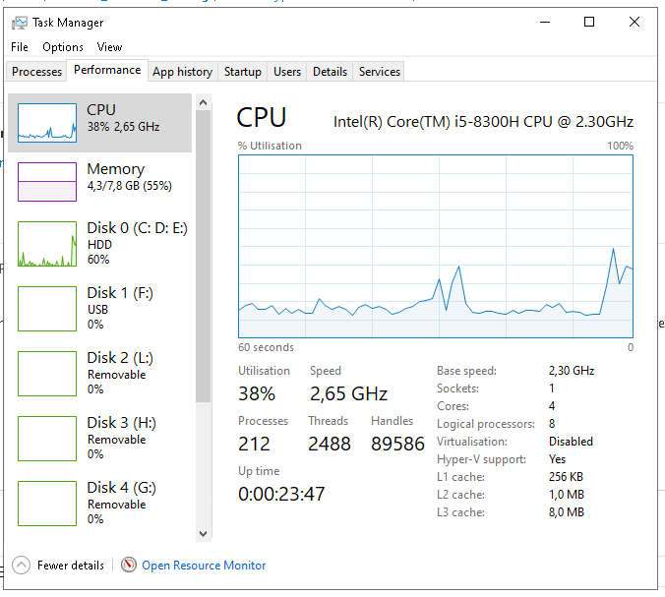Image resolution: width=665 pixels, height=597 pixels.
Task: Click the Resource Monitor gauge icon
Action: point(129,565)
